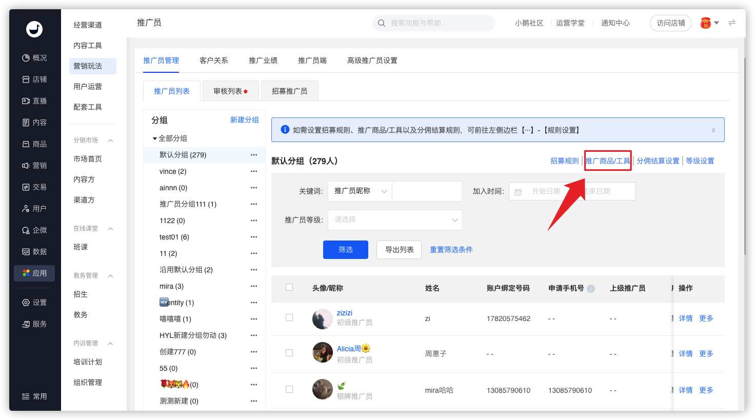755x420 pixels.
Task: Open the 招募规则 link
Action: coord(565,161)
